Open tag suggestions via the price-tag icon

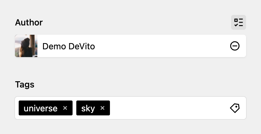click(235, 108)
